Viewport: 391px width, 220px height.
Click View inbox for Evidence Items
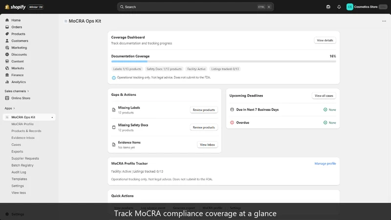[x=207, y=145]
